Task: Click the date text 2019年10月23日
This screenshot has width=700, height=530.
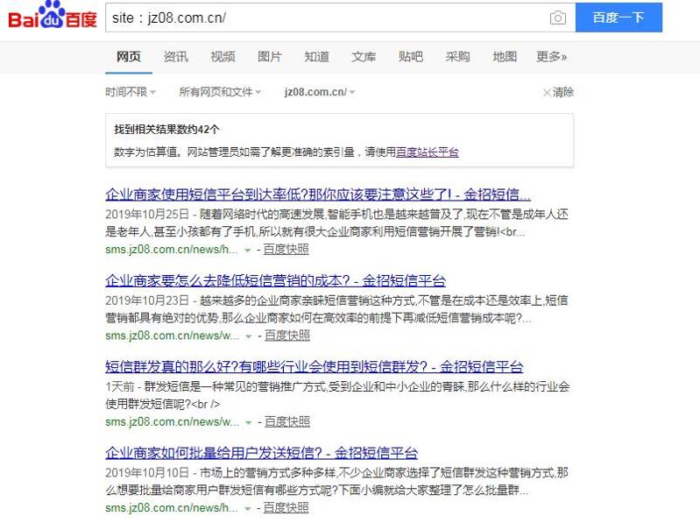Action: point(147,300)
